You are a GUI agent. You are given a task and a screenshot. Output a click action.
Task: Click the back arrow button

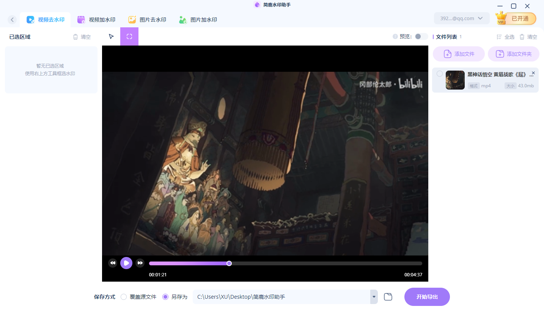tap(13, 20)
